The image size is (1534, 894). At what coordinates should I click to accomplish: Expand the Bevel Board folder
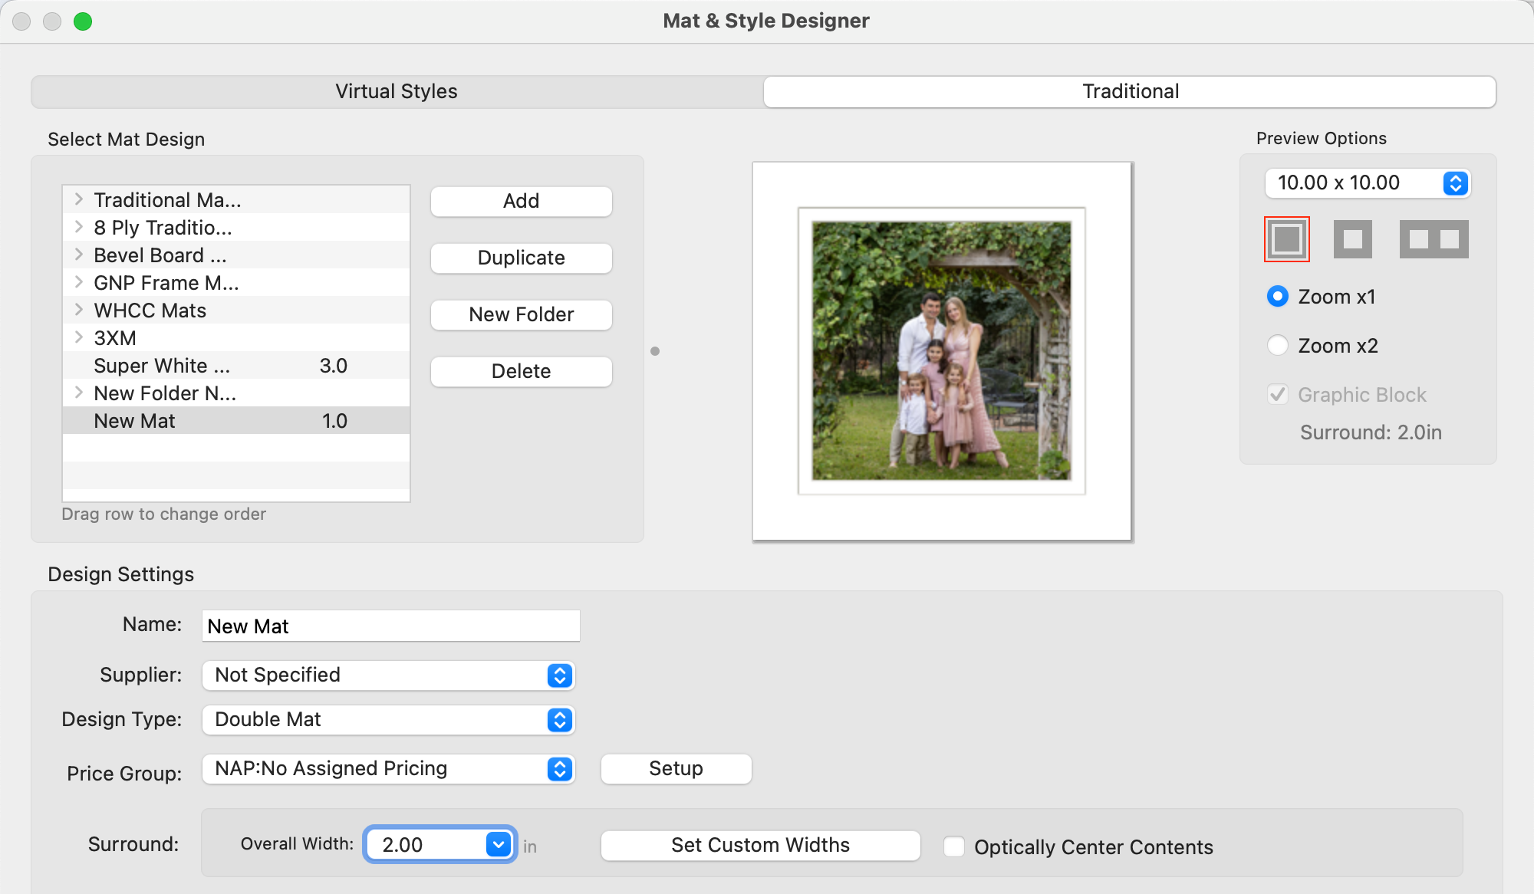coord(79,255)
